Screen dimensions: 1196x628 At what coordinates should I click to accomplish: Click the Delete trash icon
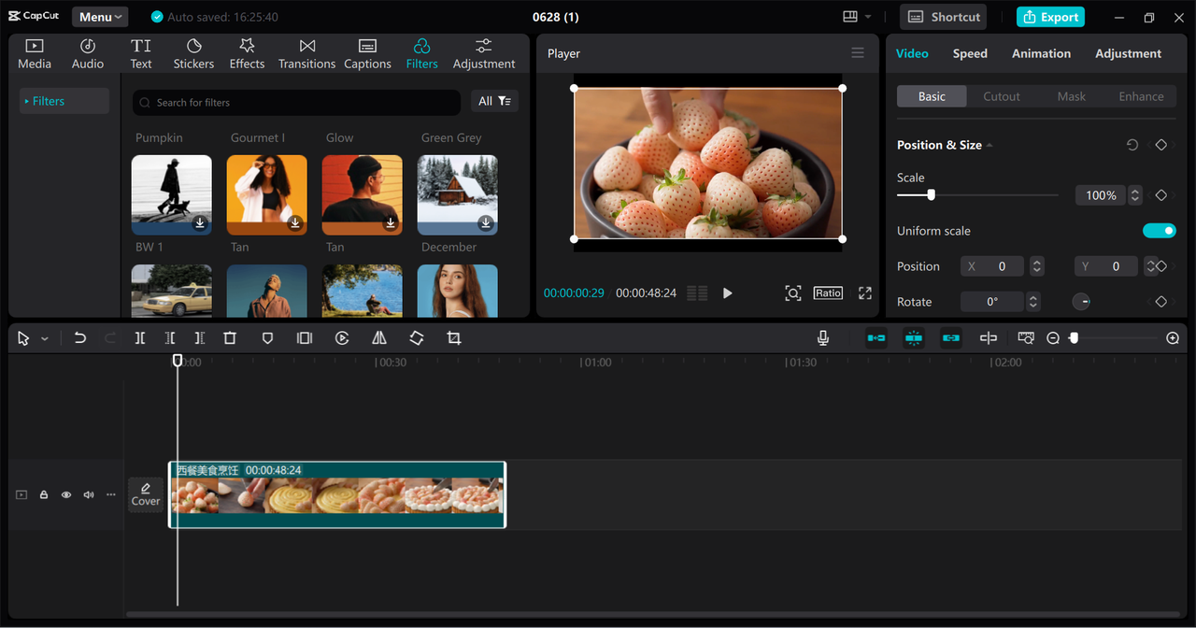230,338
